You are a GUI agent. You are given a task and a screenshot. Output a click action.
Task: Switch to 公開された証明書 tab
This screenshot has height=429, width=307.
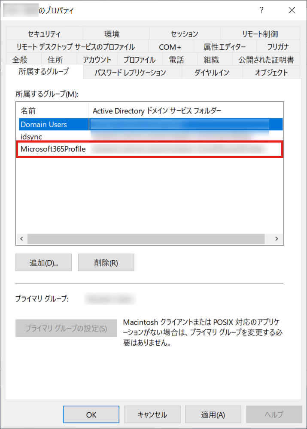point(266,59)
